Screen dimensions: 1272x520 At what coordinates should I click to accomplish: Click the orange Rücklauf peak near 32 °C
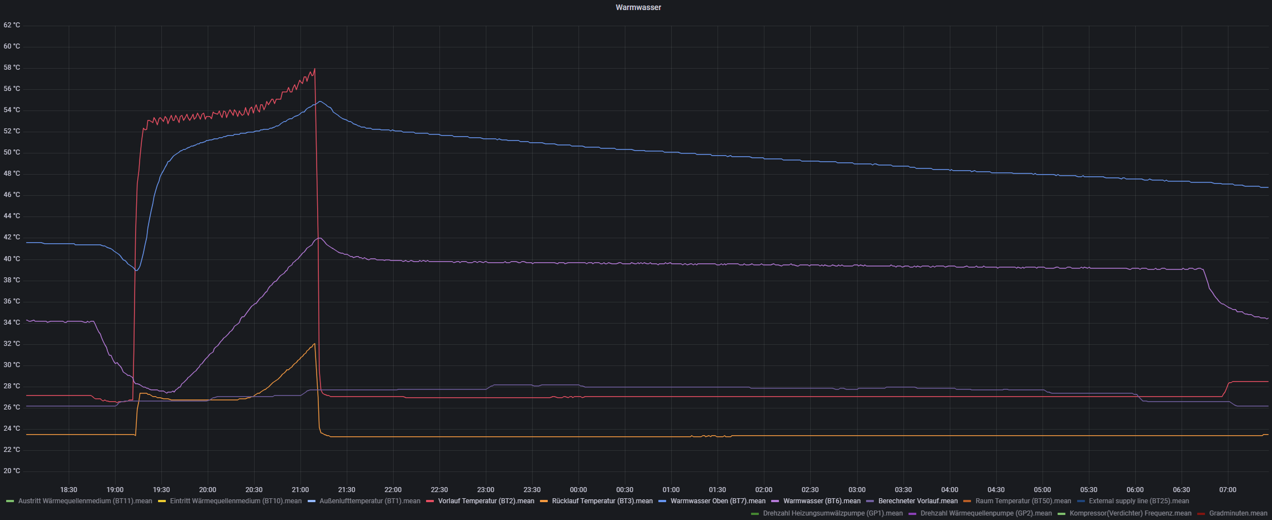point(314,344)
